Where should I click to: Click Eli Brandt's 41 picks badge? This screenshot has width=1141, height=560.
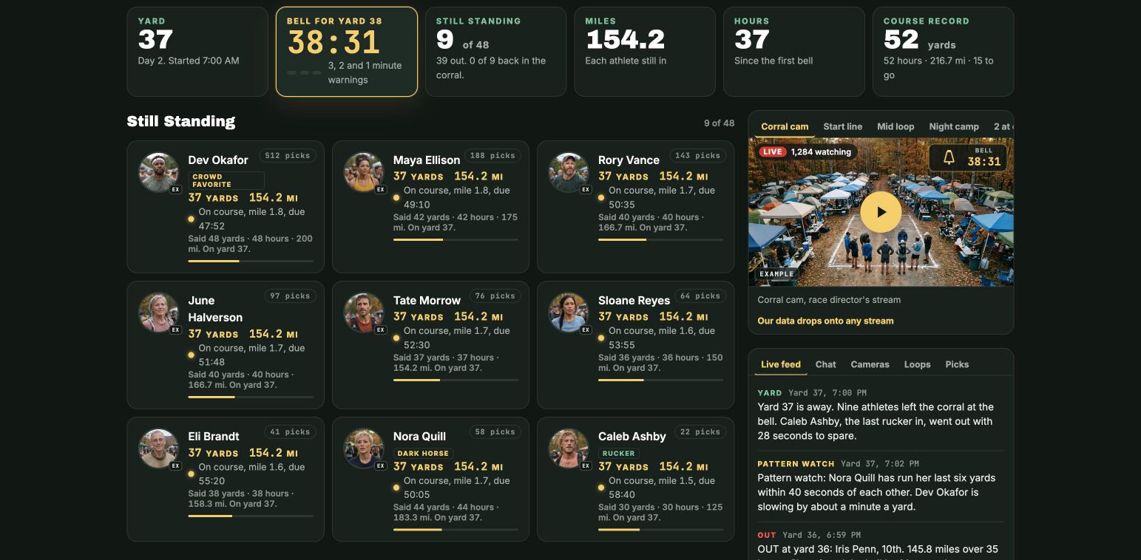coord(290,432)
